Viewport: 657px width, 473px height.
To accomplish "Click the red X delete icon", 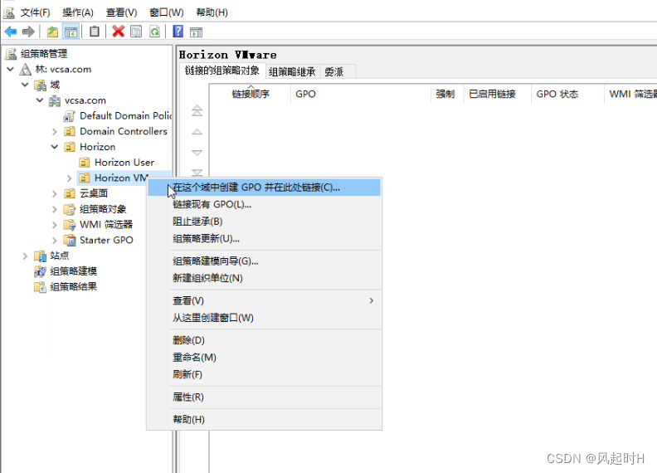I will pos(118,32).
